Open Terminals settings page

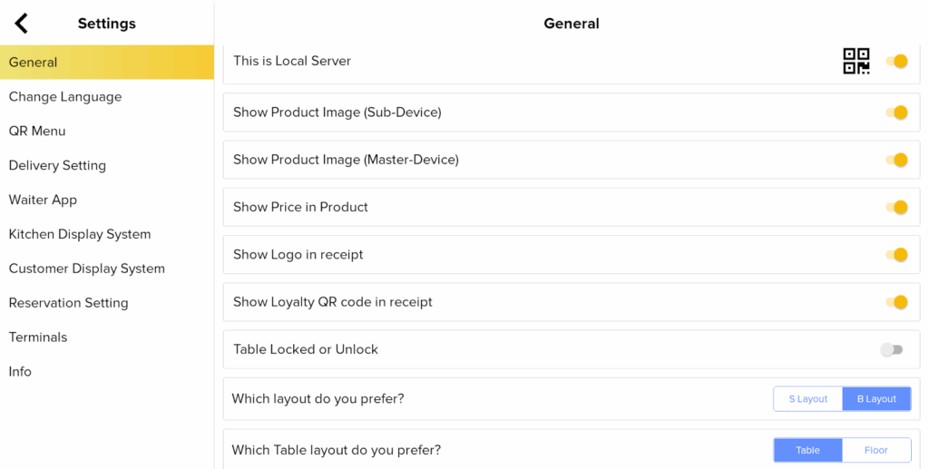pyautogui.click(x=38, y=337)
